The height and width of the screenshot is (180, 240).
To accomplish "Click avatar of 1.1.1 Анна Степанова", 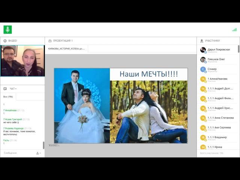I will 203,118.
